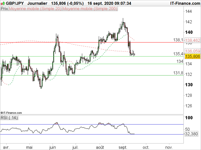This screenshot has width=201, height=150.
Task: Click the 138,462 moving average price tag
Action: coord(192,40)
